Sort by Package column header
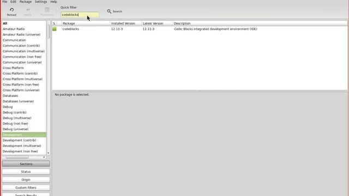This screenshot has height=196, width=349. point(86,23)
